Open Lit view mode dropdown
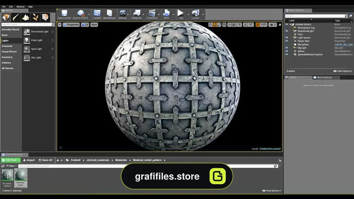The image size is (354, 199). click(85, 25)
